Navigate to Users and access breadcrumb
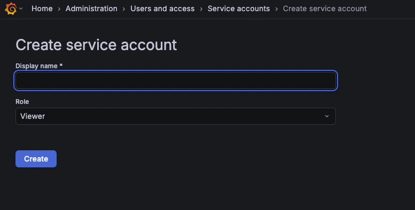415x210 pixels. pyautogui.click(x=162, y=9)
